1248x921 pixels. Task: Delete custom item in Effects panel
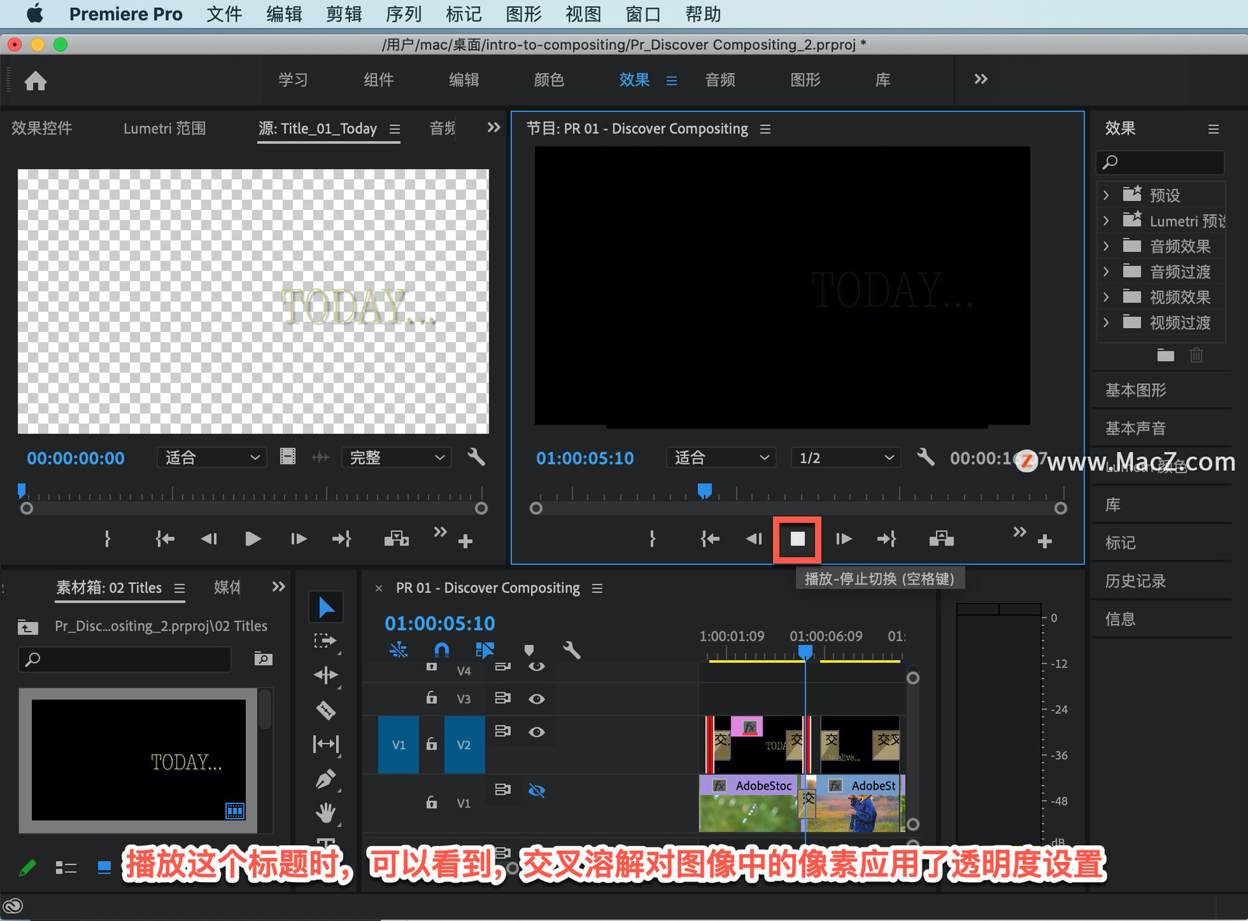(1196, 355)
